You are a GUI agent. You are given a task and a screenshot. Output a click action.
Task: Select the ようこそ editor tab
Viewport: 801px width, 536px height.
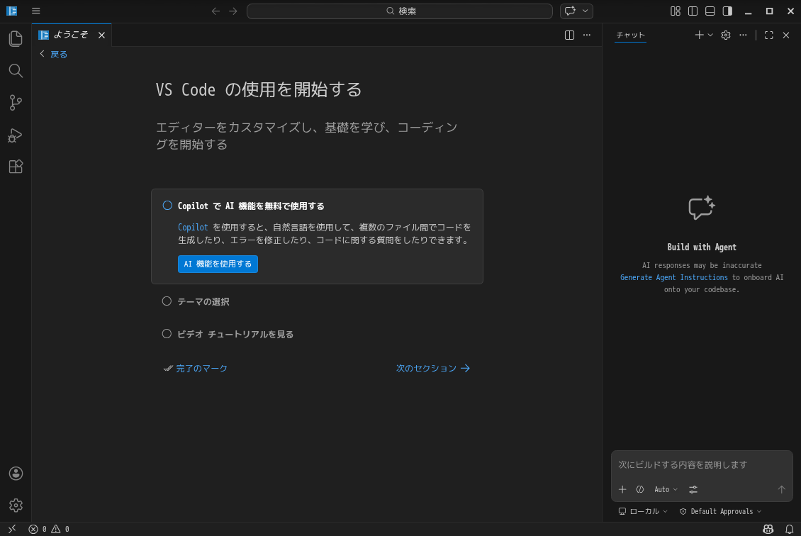[71, 35]
